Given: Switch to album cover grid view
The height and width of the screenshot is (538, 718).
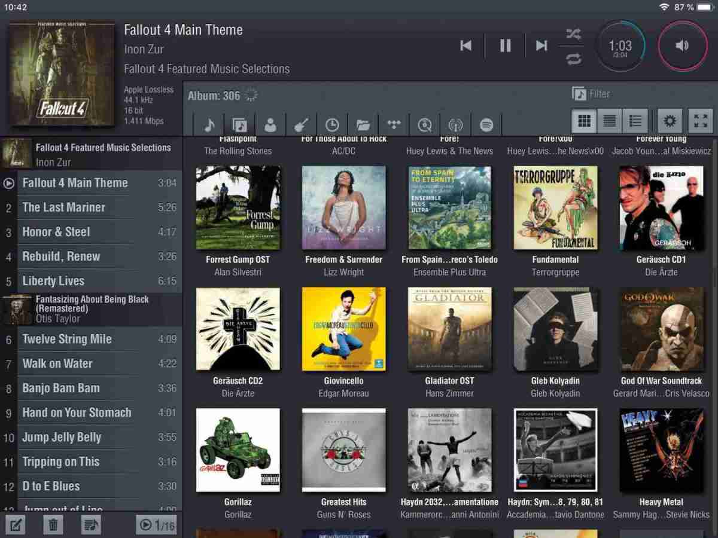Looking at the screenshot, I should pyautogui.click(x=584, y=121).
